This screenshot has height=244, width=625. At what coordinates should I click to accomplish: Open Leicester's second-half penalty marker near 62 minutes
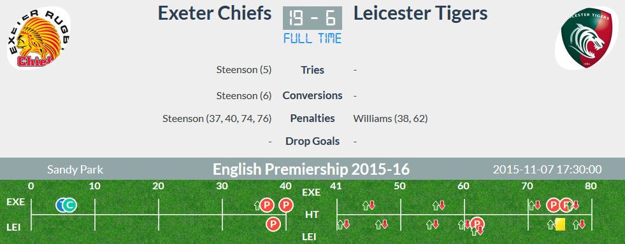[477, 224]
